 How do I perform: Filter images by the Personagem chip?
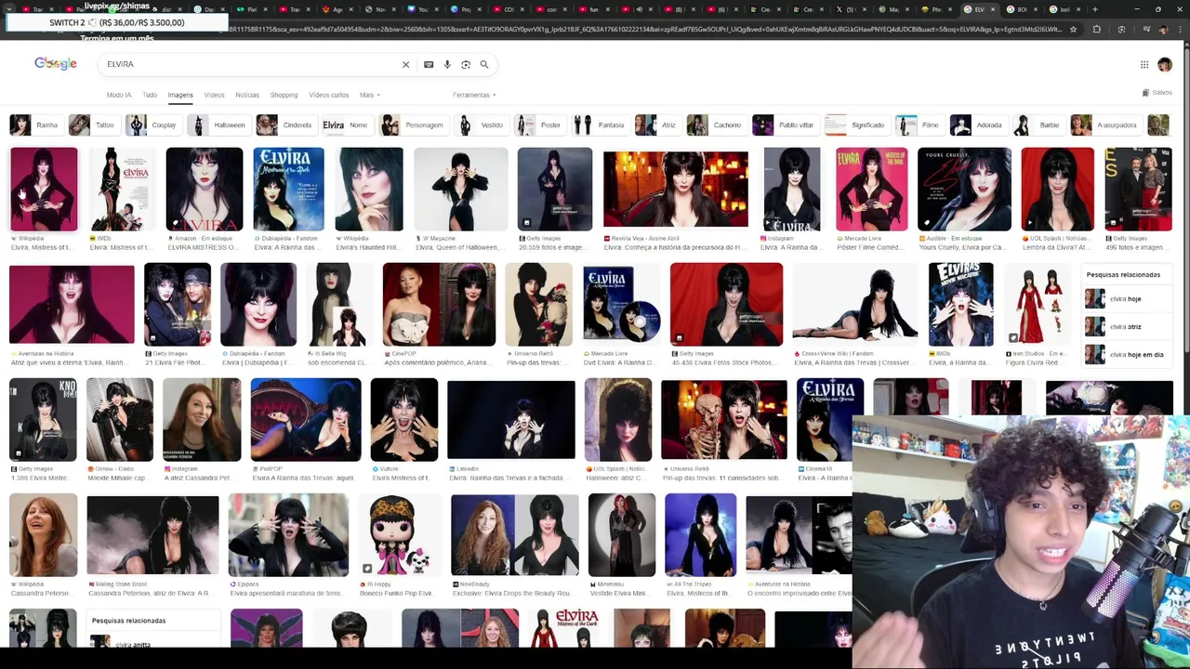[413, 125]
